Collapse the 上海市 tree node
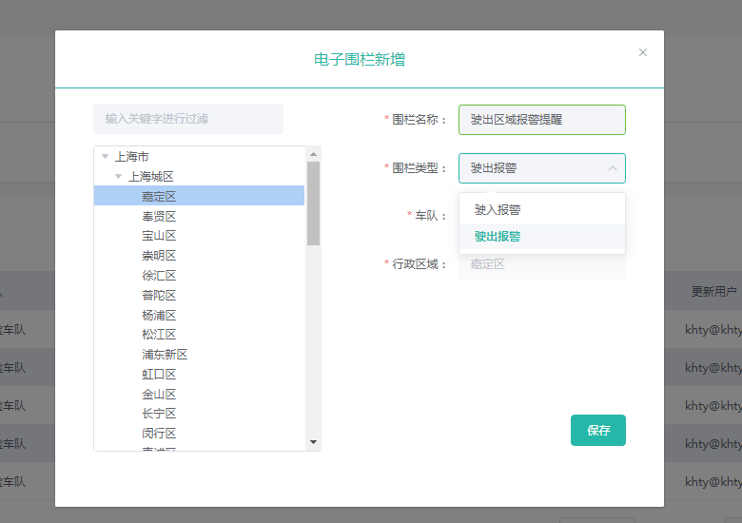This screenshot has width=742, height=523. tap(105, 157)
